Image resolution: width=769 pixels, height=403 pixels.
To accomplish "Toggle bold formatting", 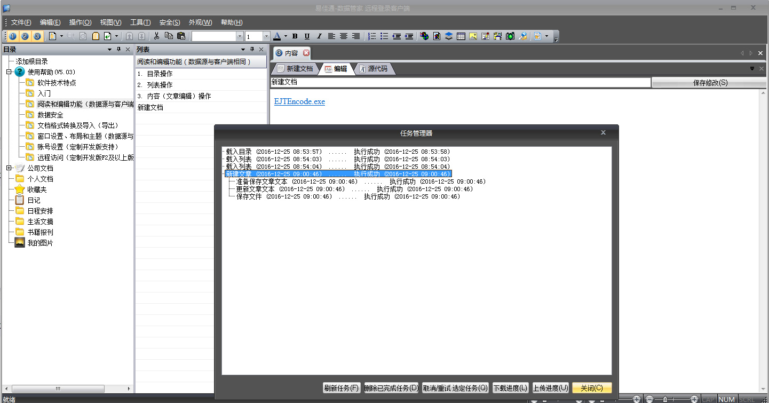I will tap(295, 36).
